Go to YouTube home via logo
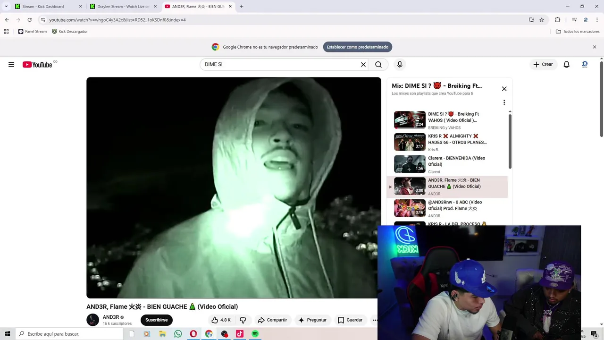 pyautogui.click(x=37, y=65)
